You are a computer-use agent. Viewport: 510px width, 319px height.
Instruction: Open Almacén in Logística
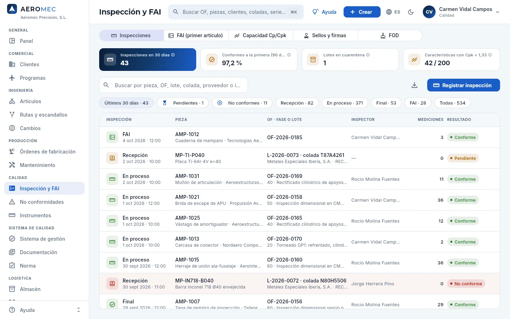click(44, 289)
